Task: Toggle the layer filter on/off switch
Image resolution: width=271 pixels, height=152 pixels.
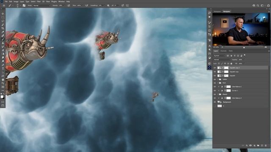Action: coord(245,55)
